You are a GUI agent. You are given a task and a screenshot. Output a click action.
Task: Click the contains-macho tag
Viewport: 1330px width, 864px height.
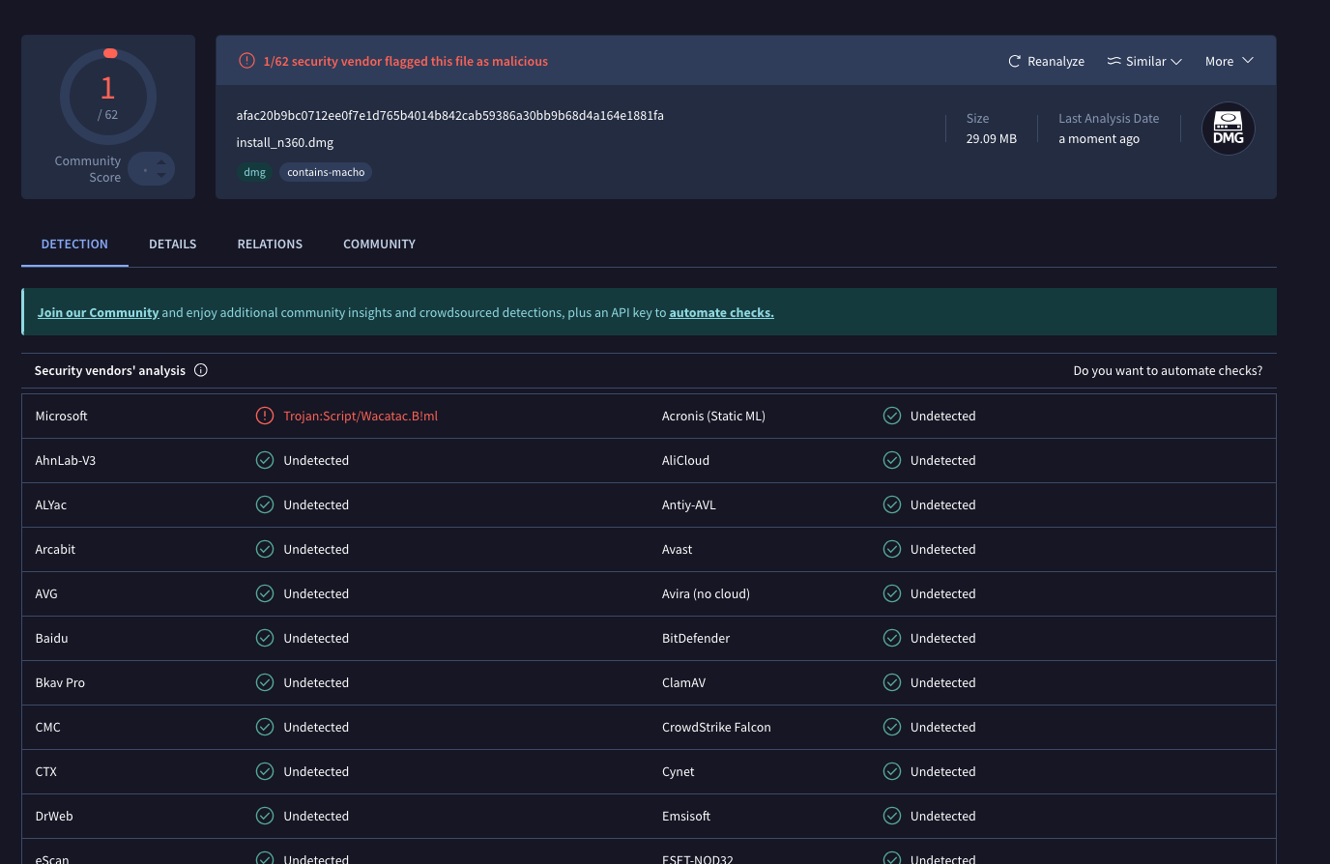[x=326, y=172]
